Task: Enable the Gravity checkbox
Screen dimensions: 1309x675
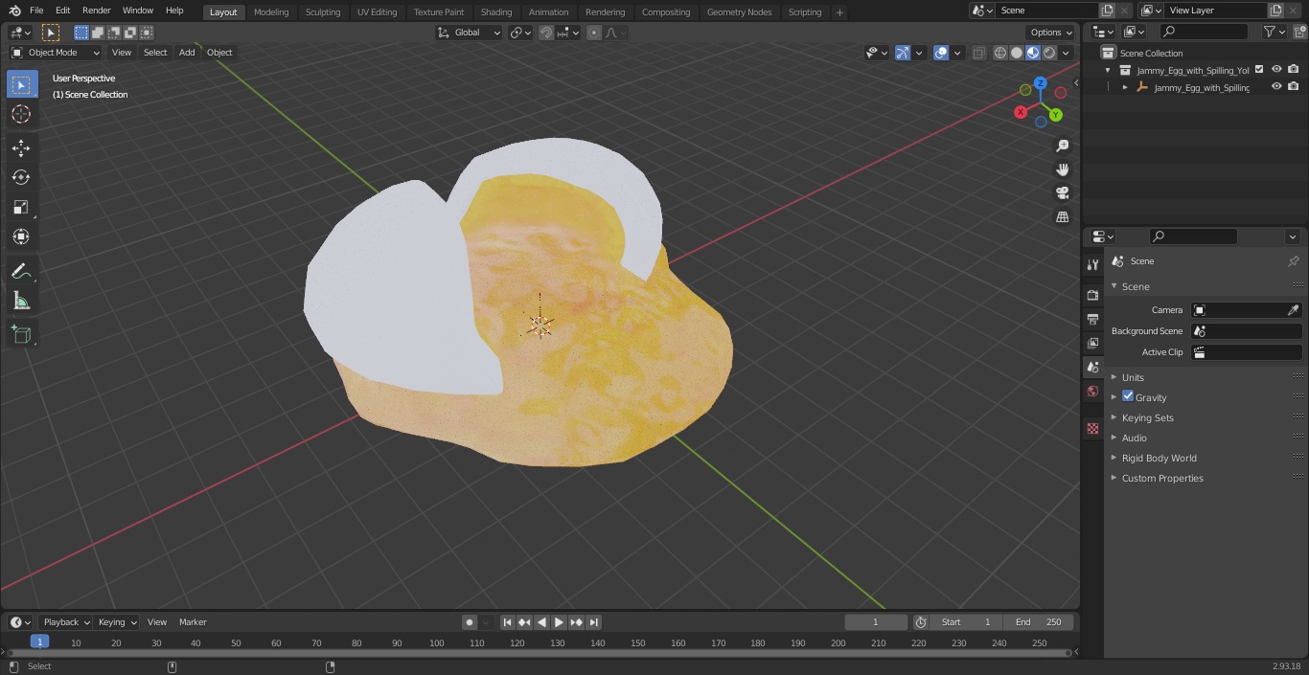Action: pos(1128,396)
